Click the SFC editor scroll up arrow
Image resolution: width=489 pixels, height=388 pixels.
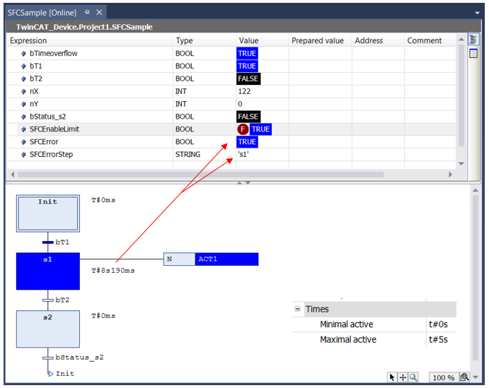[476, 190]
